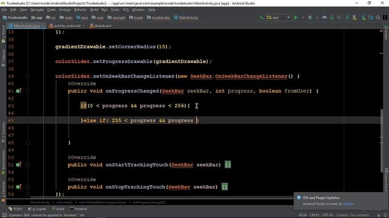Click the Attach debugger to process icon
The width and height of the screenshot is (389, 218).
pyautogui.click(x=332, y=18)
